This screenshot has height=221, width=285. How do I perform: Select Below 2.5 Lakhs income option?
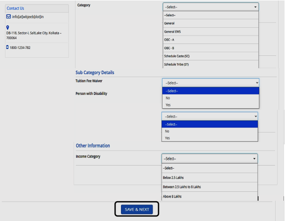[x=209, y=177]
